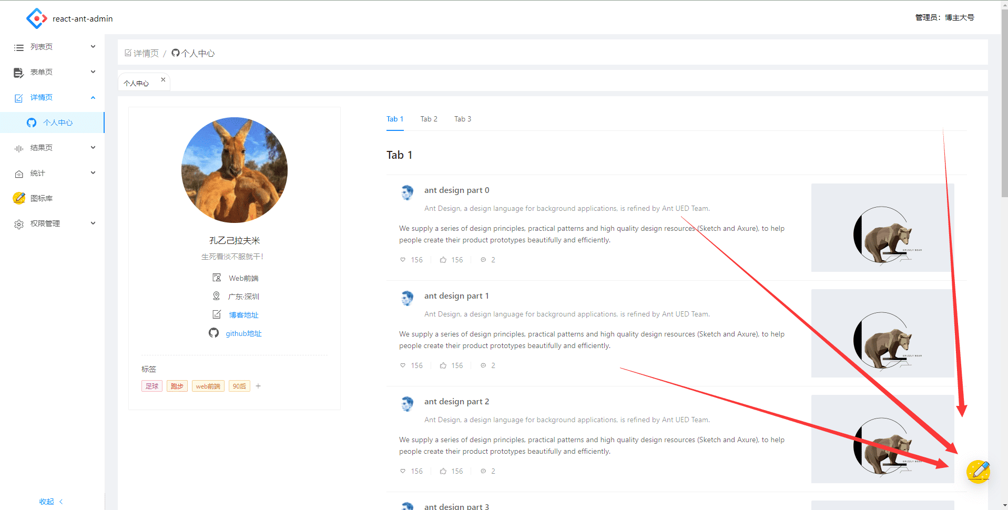Screen dimensions: 1008x510
Task: Open the ant design part 2 title
Action: (x=456, y=402)
